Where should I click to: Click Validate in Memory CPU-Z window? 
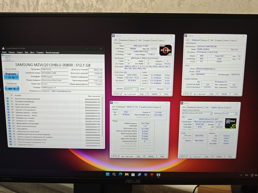[x=151, y=156]
